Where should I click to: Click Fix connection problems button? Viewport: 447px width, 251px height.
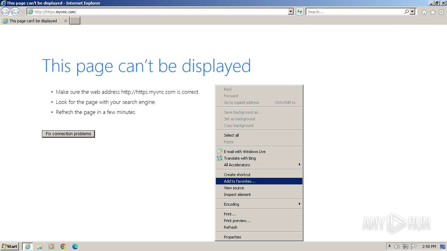(x=68, y=134)
